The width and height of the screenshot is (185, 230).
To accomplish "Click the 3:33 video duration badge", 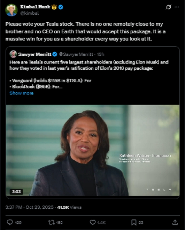I will 16,191.
